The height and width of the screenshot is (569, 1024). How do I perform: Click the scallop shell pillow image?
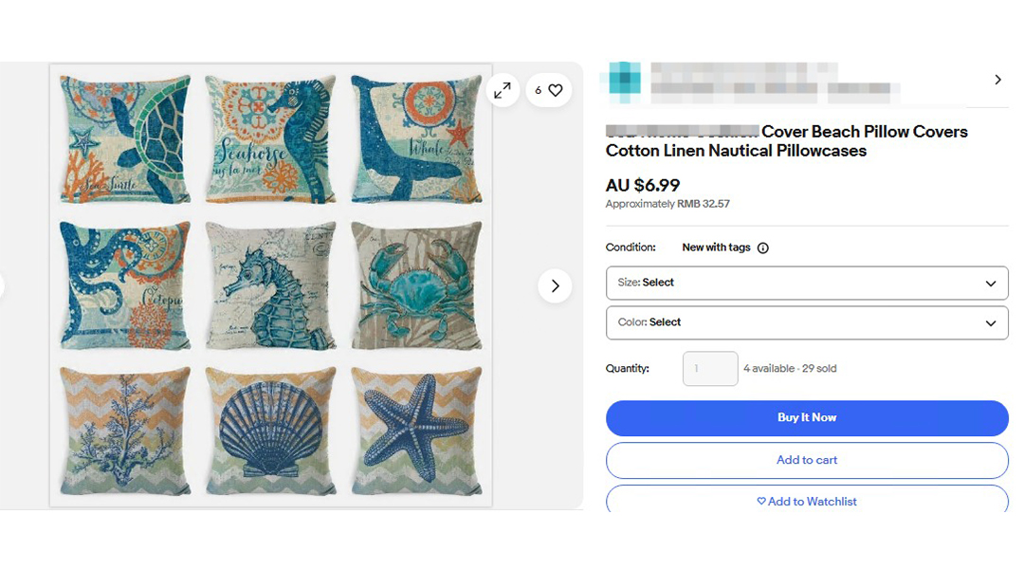tap(270, 431)
